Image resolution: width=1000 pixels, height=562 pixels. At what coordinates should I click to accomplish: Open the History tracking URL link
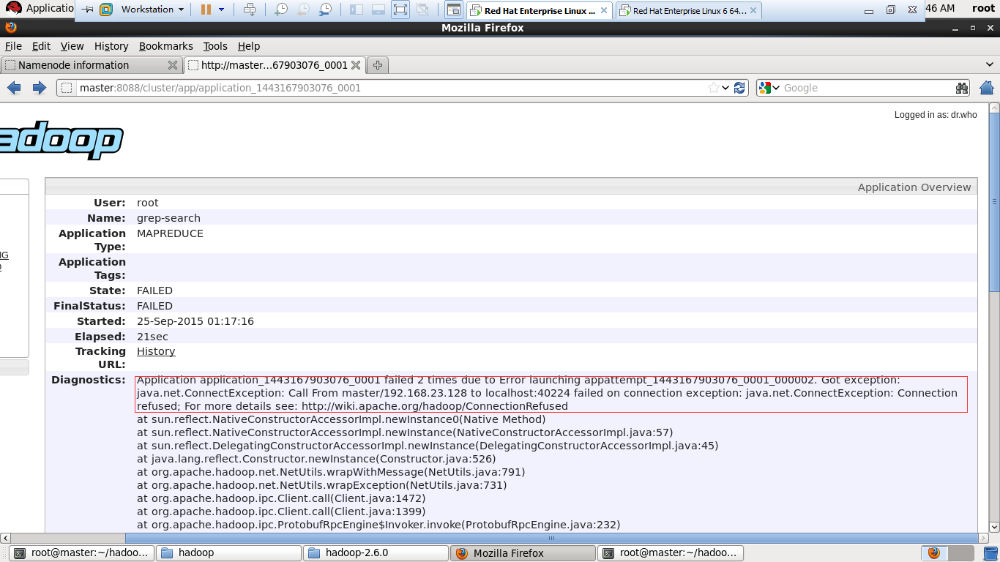tap(156, 351)
